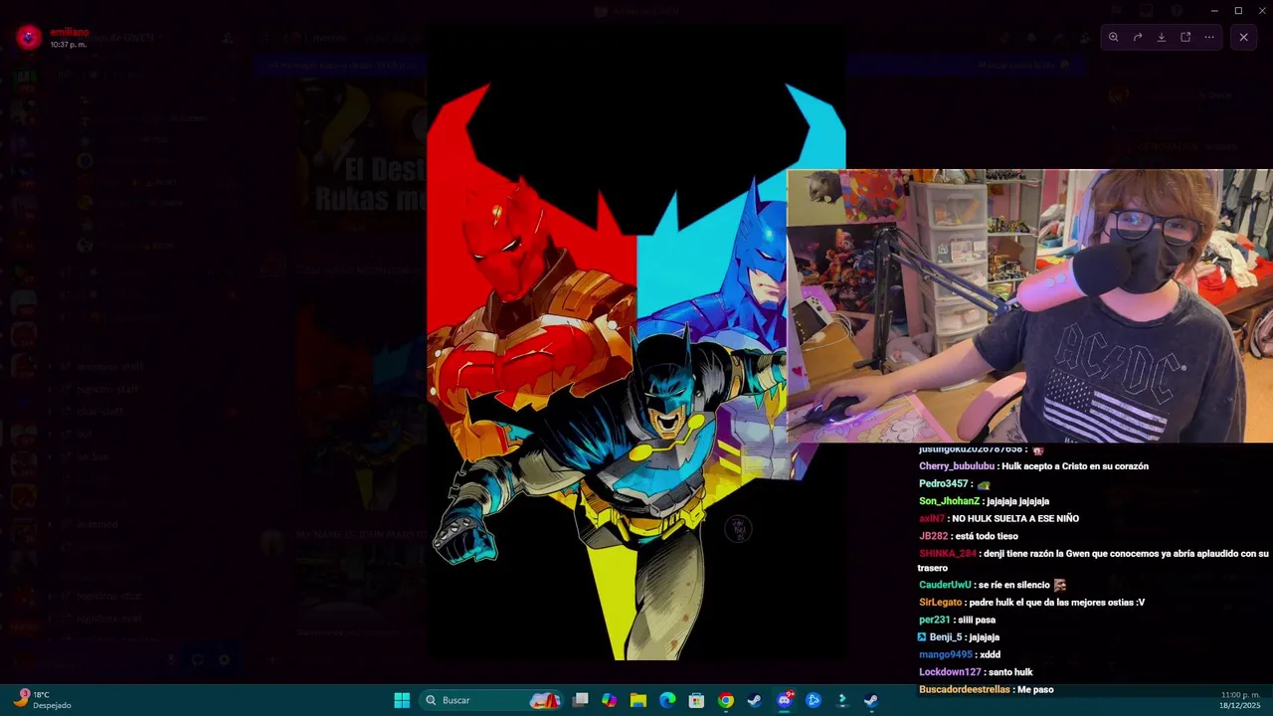1273x716 pixels.
Task: Open Microsoft Edge from the taskbar
Action: (667, 700)
